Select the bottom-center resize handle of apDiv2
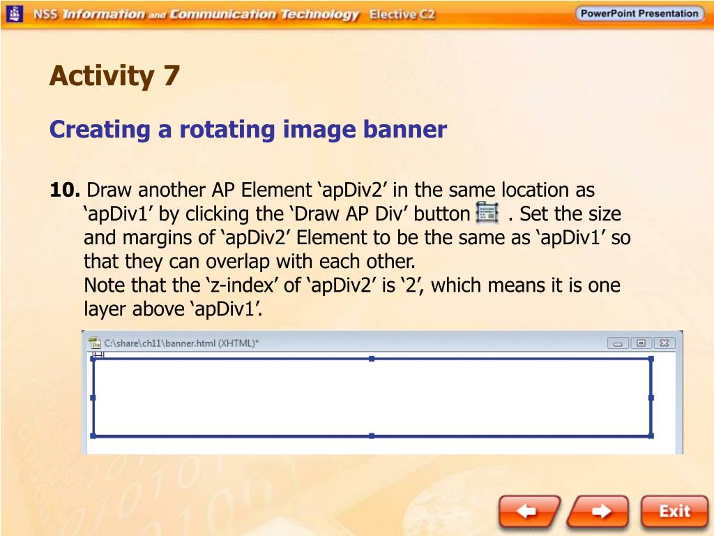714x536 pixels. (372, 436)
